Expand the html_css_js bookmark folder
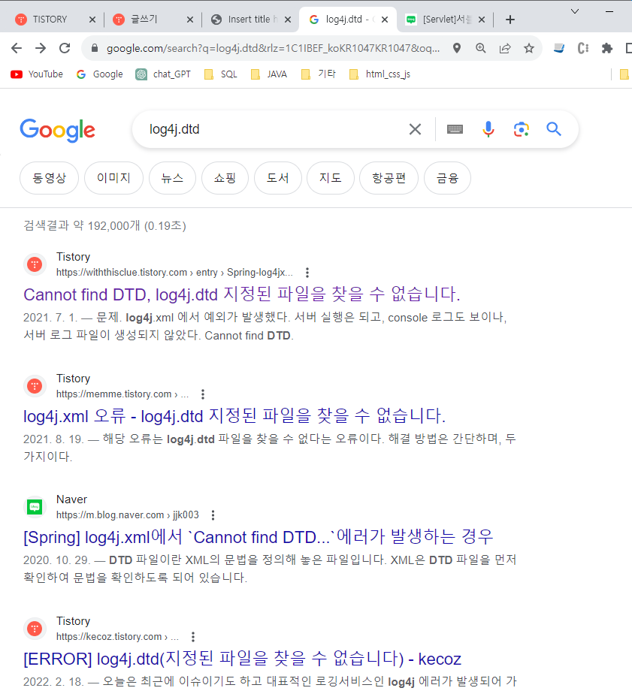The height and width of the screenshot is (691, 632). (x=380, y=74)
